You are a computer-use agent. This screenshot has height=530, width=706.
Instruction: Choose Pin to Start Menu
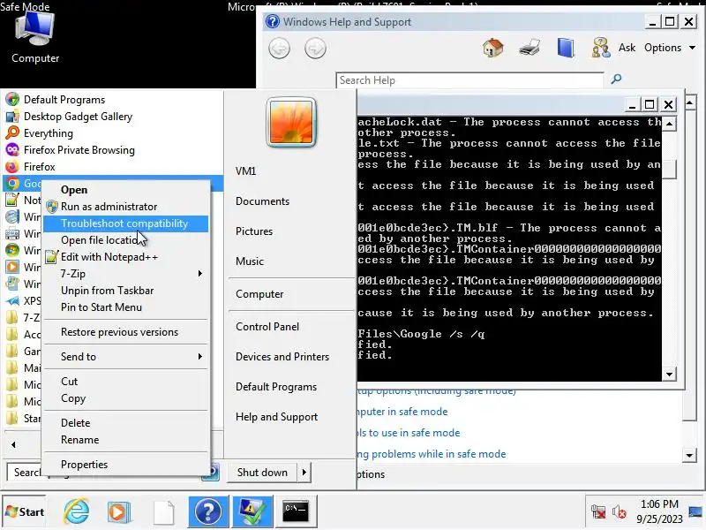tap(126, 307)
